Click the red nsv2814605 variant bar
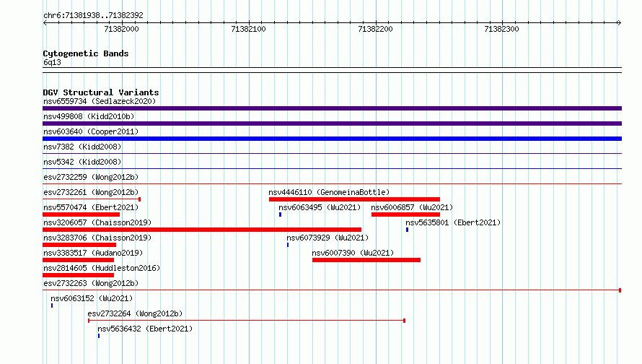The width and height of the screenshot is (642, 364). [x=78, y=275]
